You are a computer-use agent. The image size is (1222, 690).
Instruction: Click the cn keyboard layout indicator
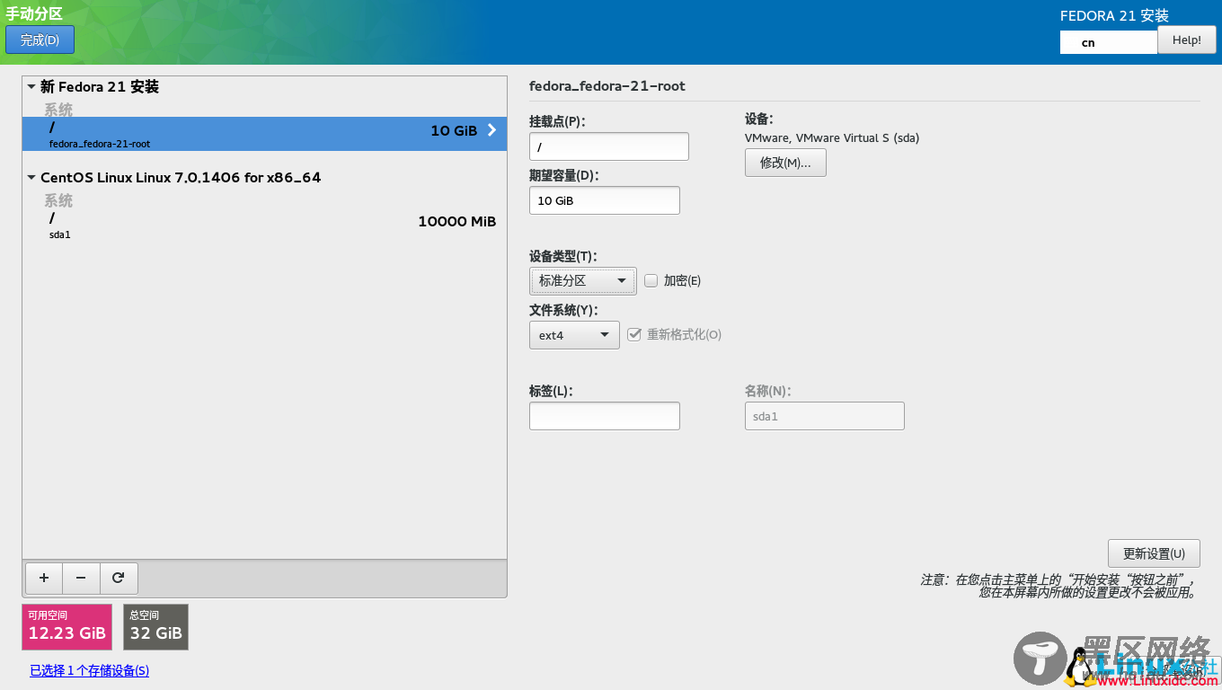pyautogui.click(x=1108, y=42)
